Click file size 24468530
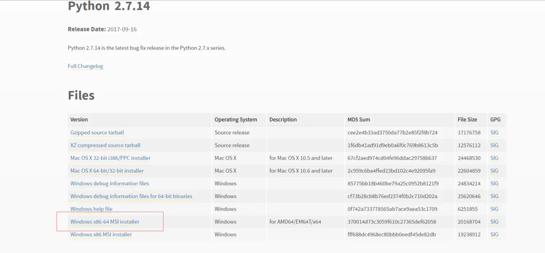This screenshot has height=253, width=545. pyautogui.click(x=469, y=158)
